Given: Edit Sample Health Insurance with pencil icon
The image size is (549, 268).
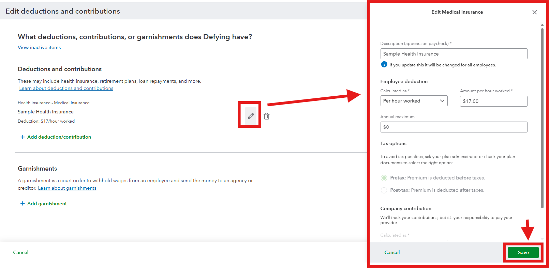Looking at the screenshot, I should 251,116.
